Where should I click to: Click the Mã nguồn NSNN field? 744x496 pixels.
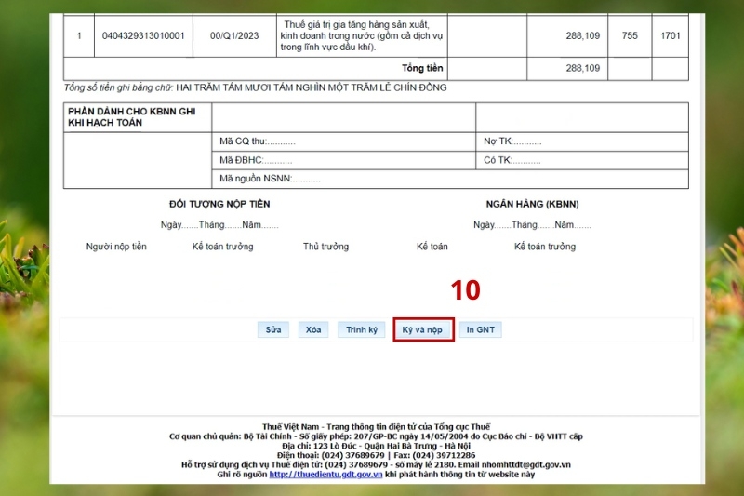(450, 179)
